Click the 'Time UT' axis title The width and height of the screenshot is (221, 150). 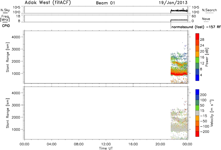click(106, 148)
